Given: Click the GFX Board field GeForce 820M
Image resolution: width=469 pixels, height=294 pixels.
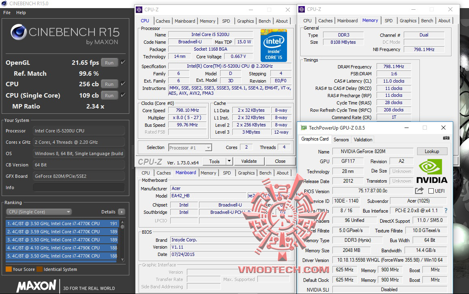Looking at the screenshot, I should pos(79,176).
